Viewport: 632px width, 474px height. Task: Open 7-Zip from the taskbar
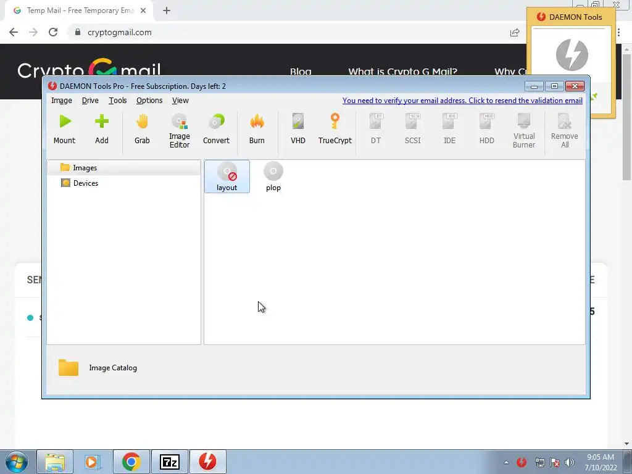(169, 462)
